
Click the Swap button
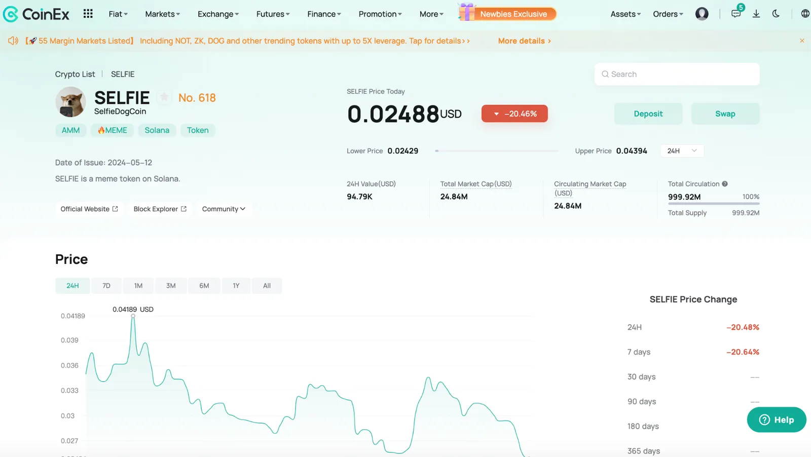pyautogui.click(x=725, y=114)
